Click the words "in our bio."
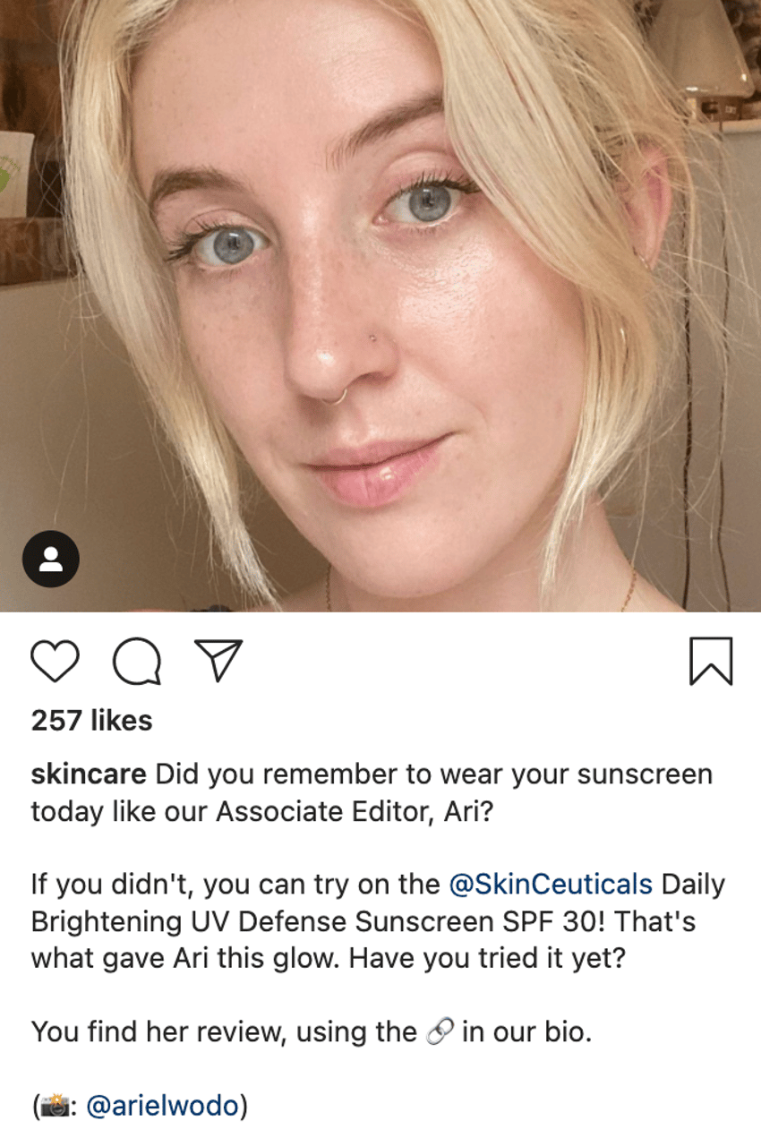 click(527, 1032)
